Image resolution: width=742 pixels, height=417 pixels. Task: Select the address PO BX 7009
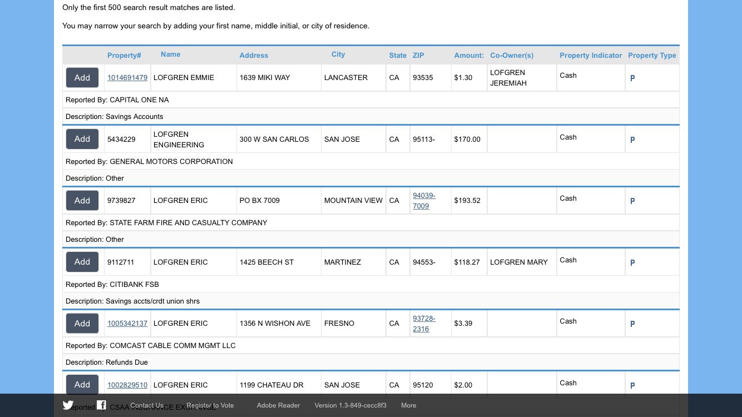point(260,201)
